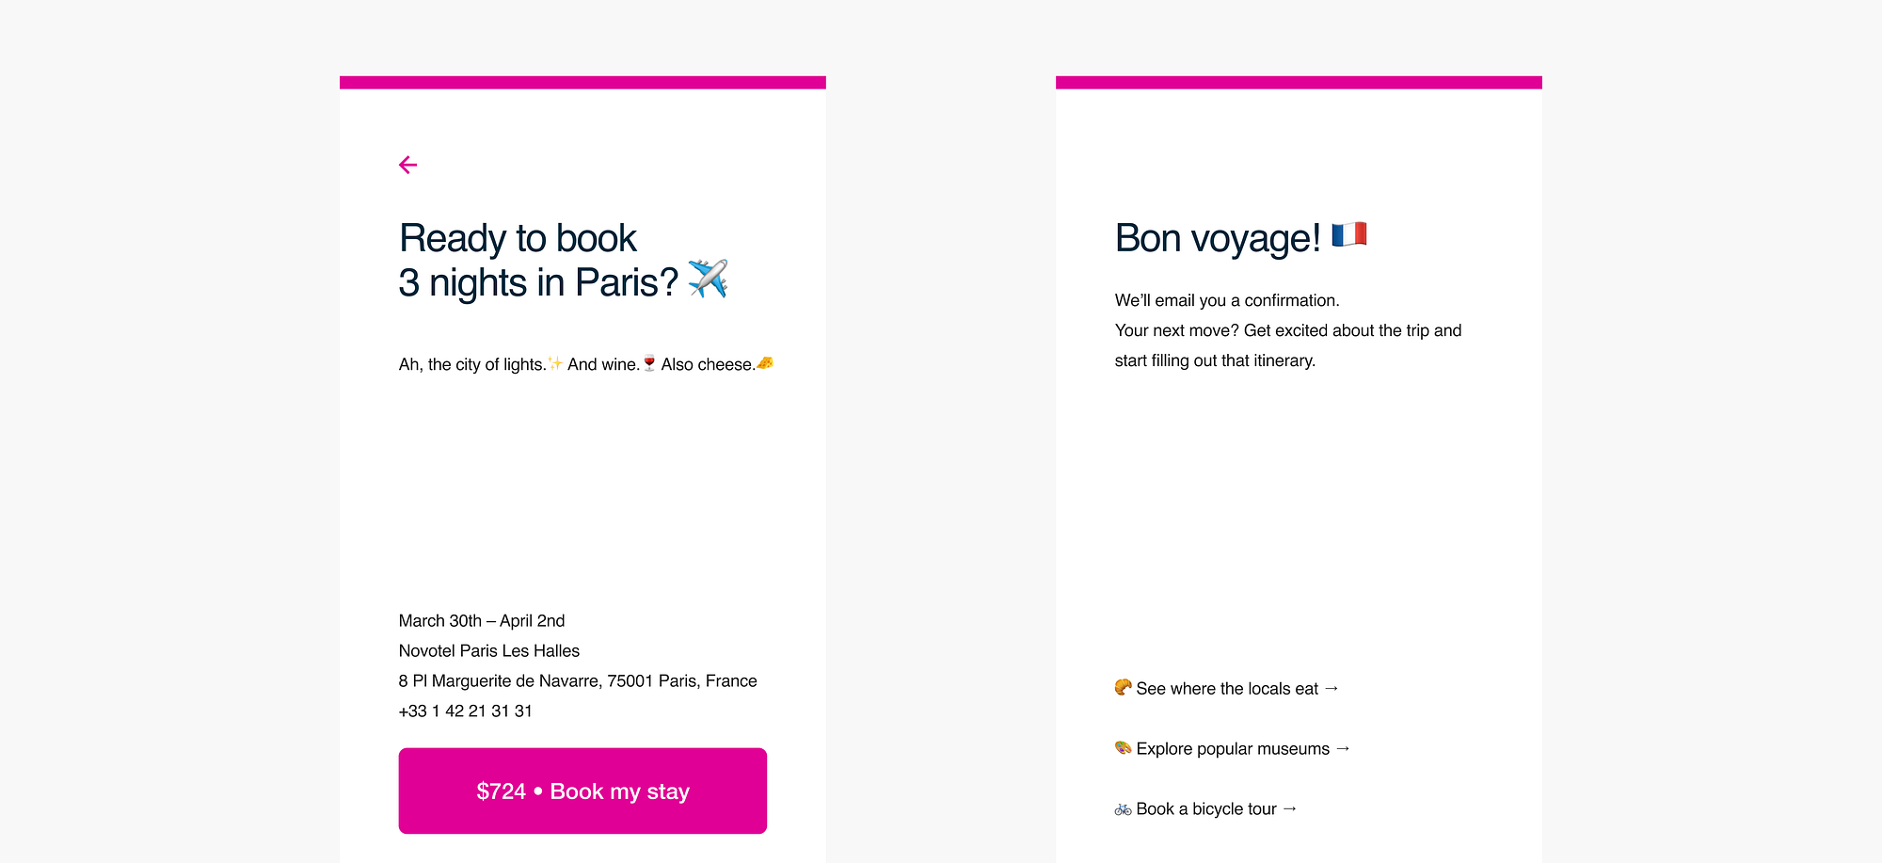Click the art palette icon
1882x863 pixels.
(x=1123, y=747)
